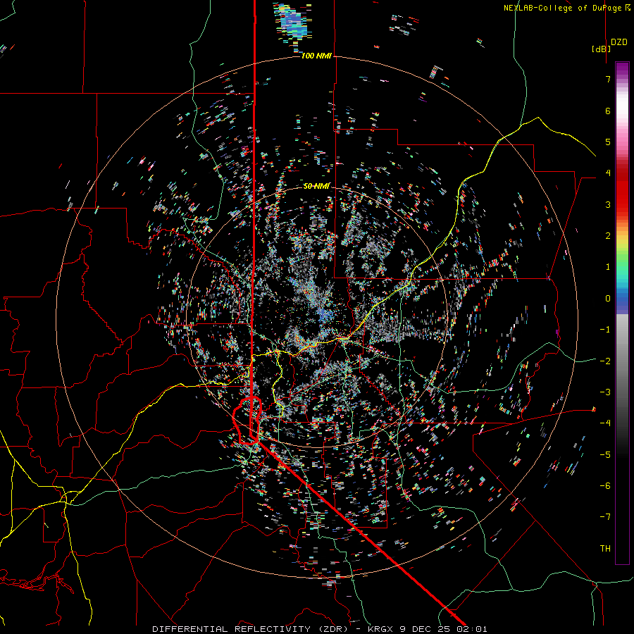Click the -4 value on color scale
The height and width of the screenshot is (634, 634).
(x=605, y=423)
